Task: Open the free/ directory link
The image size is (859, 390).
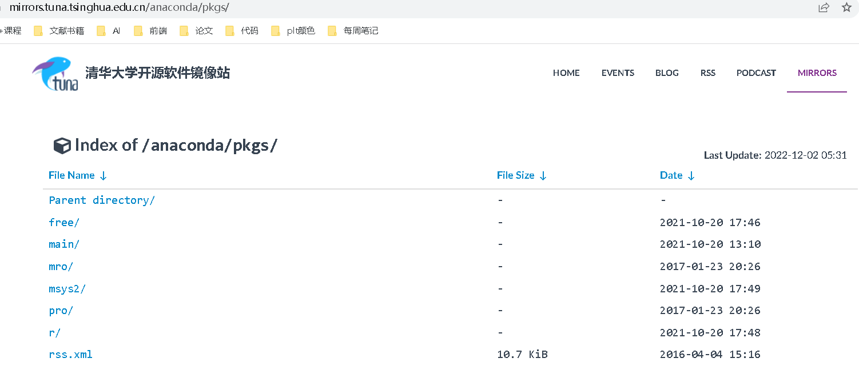Action: coord(63,222)
